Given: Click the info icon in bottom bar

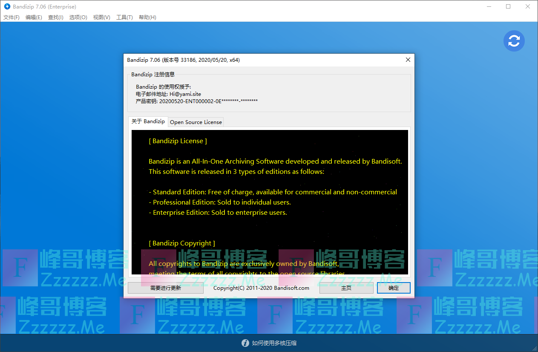Looking at the screenshot, I should pyautogui.click(x=245, y=343).
